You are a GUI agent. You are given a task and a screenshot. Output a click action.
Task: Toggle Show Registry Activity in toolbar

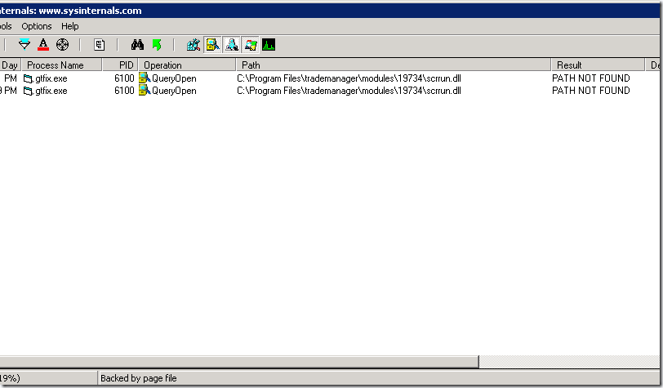coord(194,45)
